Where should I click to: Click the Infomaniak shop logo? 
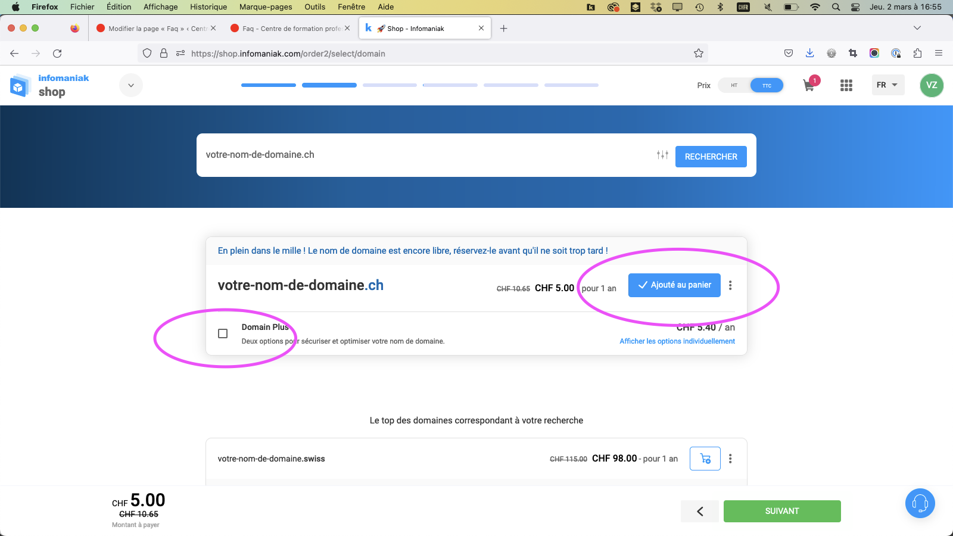point(50,85)
